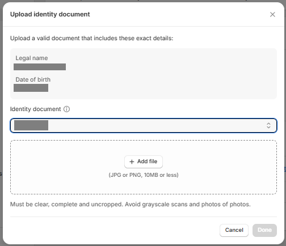Select the redacted Date of birth value
Screen dimensions: 286x246
(x=31, y=88)
